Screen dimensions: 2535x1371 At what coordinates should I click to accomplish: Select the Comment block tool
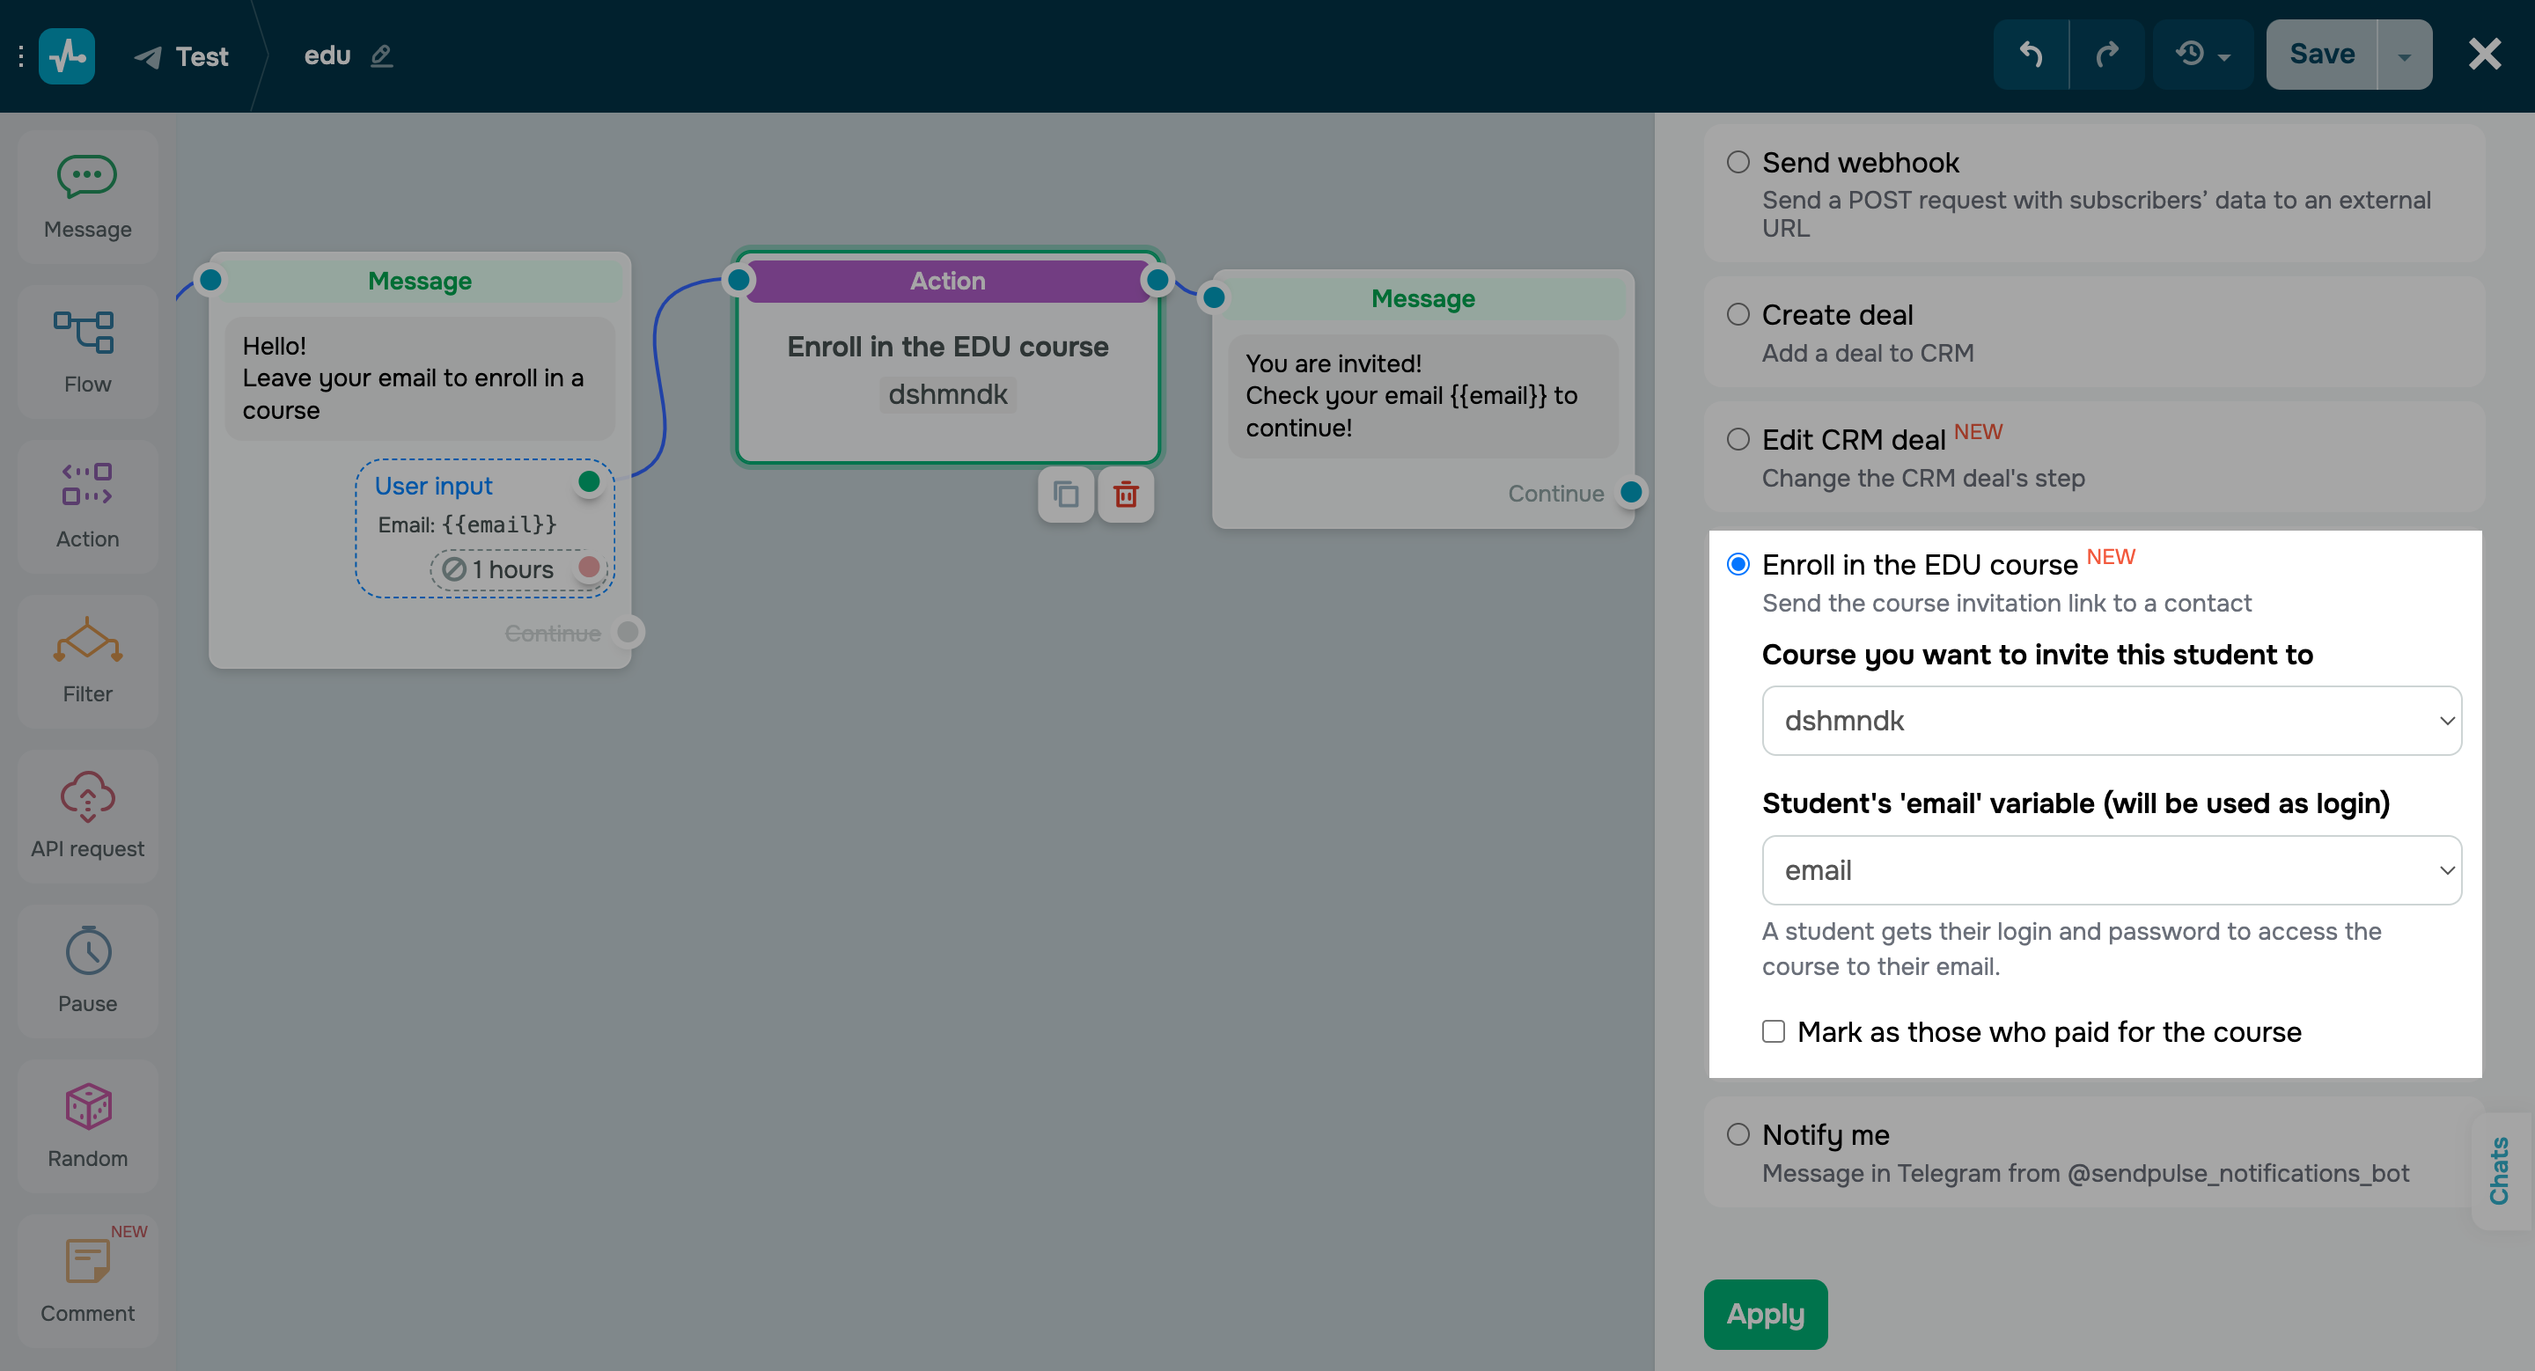click(x=88, y=1279)
